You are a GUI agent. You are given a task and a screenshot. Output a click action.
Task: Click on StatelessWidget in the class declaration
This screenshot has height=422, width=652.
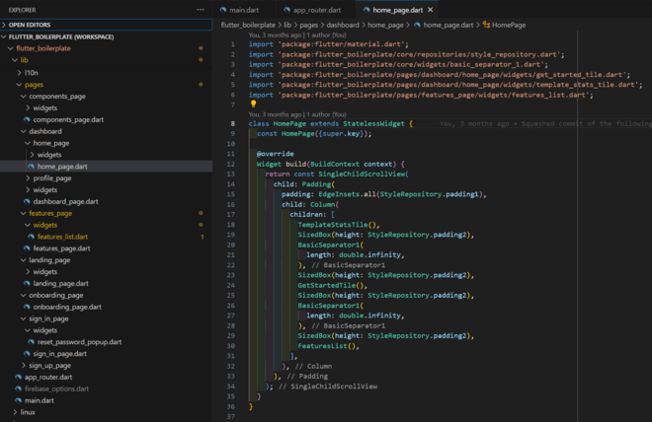point(373,123)
